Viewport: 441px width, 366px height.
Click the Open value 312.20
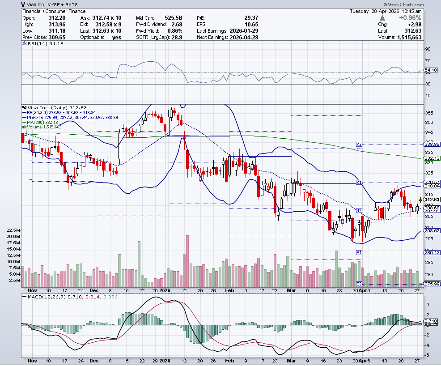pos(57,18)
